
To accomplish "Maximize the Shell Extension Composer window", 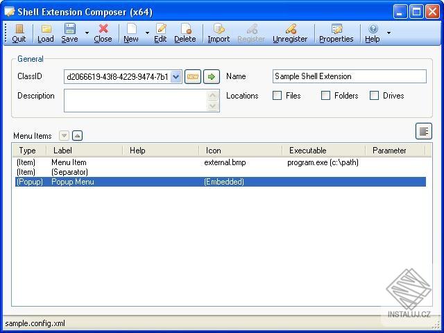I will click(x=416, y=12).
